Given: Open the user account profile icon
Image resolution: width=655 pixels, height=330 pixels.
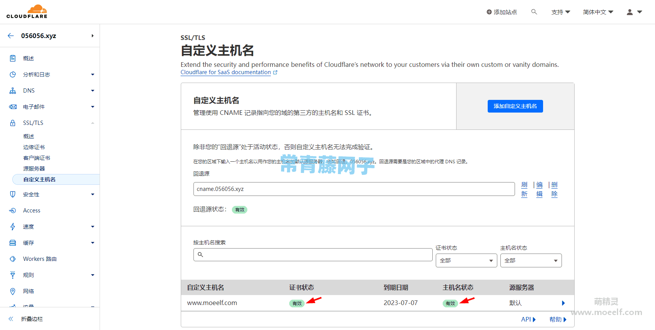Looking at the screenshot, I should pos(630,12).
